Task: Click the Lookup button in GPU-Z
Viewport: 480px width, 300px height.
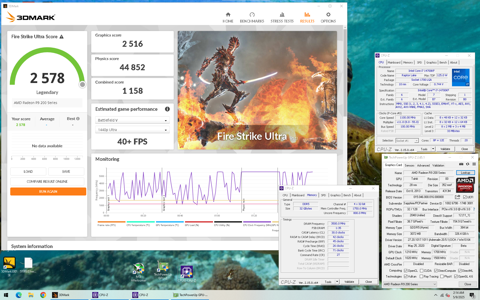Action: [465, 172]
